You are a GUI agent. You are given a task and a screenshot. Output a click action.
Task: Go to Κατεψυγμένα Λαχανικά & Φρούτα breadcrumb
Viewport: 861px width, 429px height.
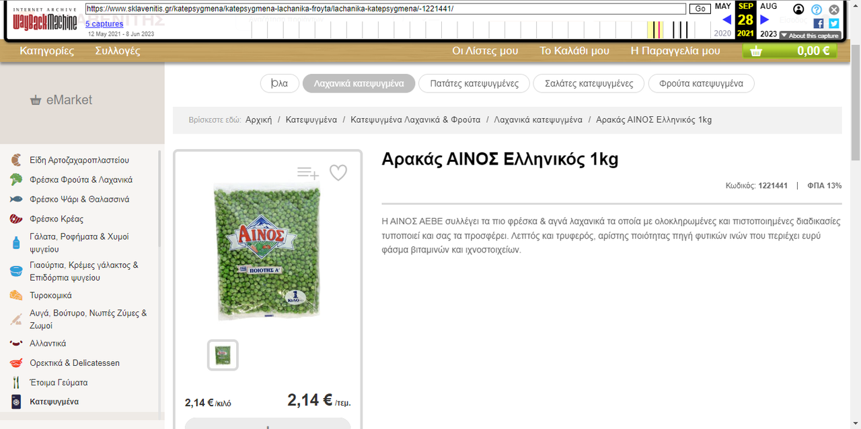pos(415,120)
